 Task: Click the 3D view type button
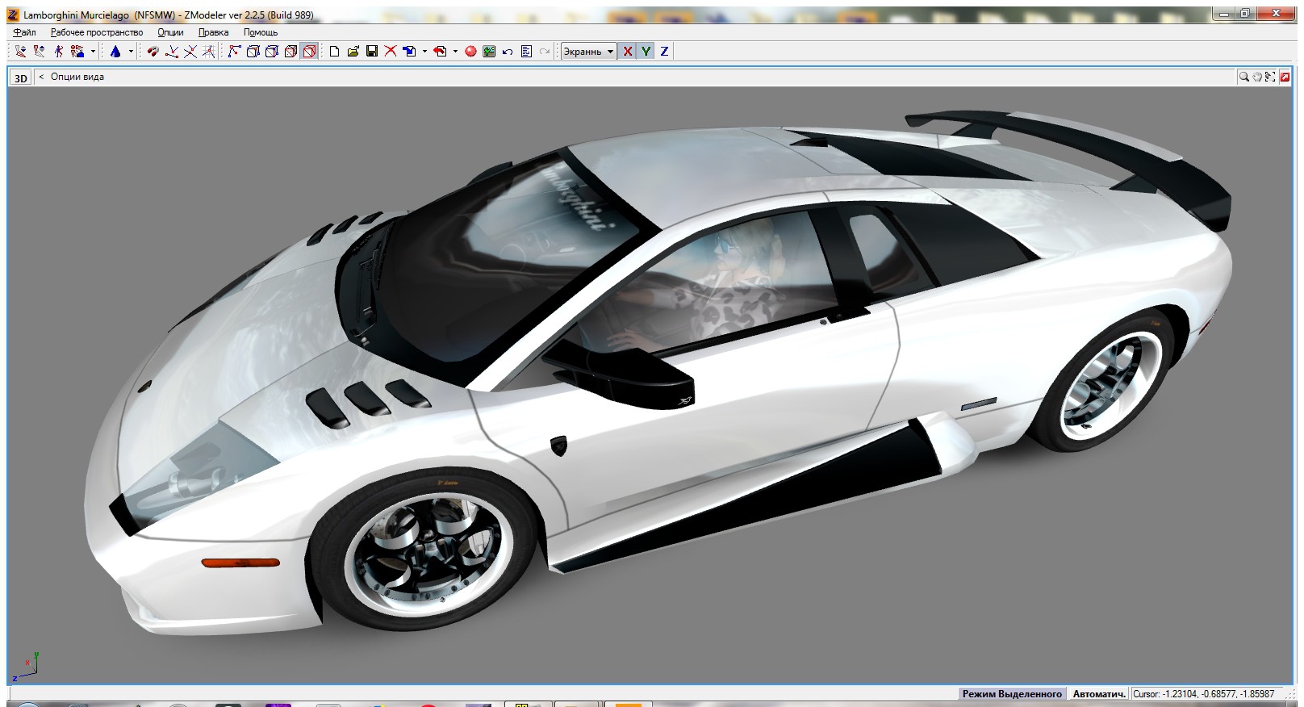[21, 77]
